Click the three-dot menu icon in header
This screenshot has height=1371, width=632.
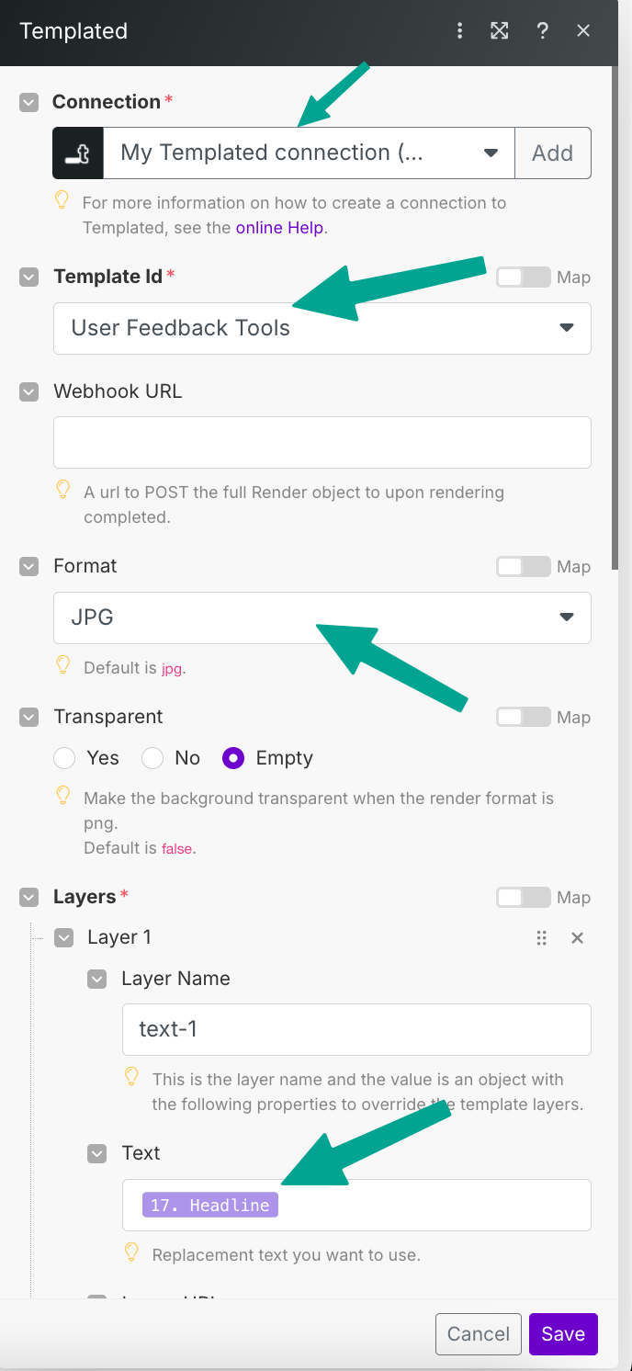(x=460, y=31)
